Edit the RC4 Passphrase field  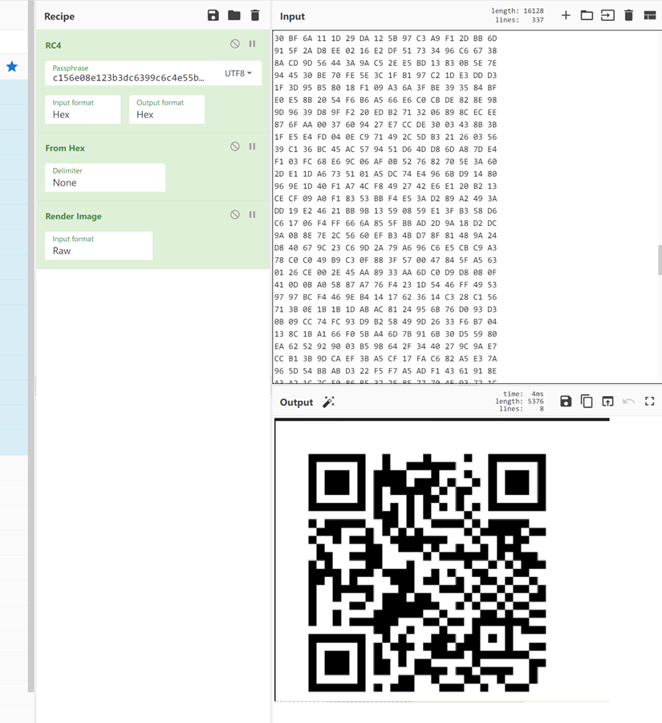point(130,73)
